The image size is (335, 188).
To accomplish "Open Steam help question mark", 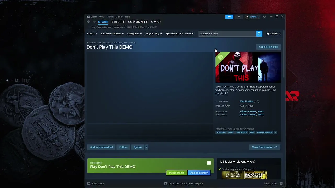I will coord(247,17).
